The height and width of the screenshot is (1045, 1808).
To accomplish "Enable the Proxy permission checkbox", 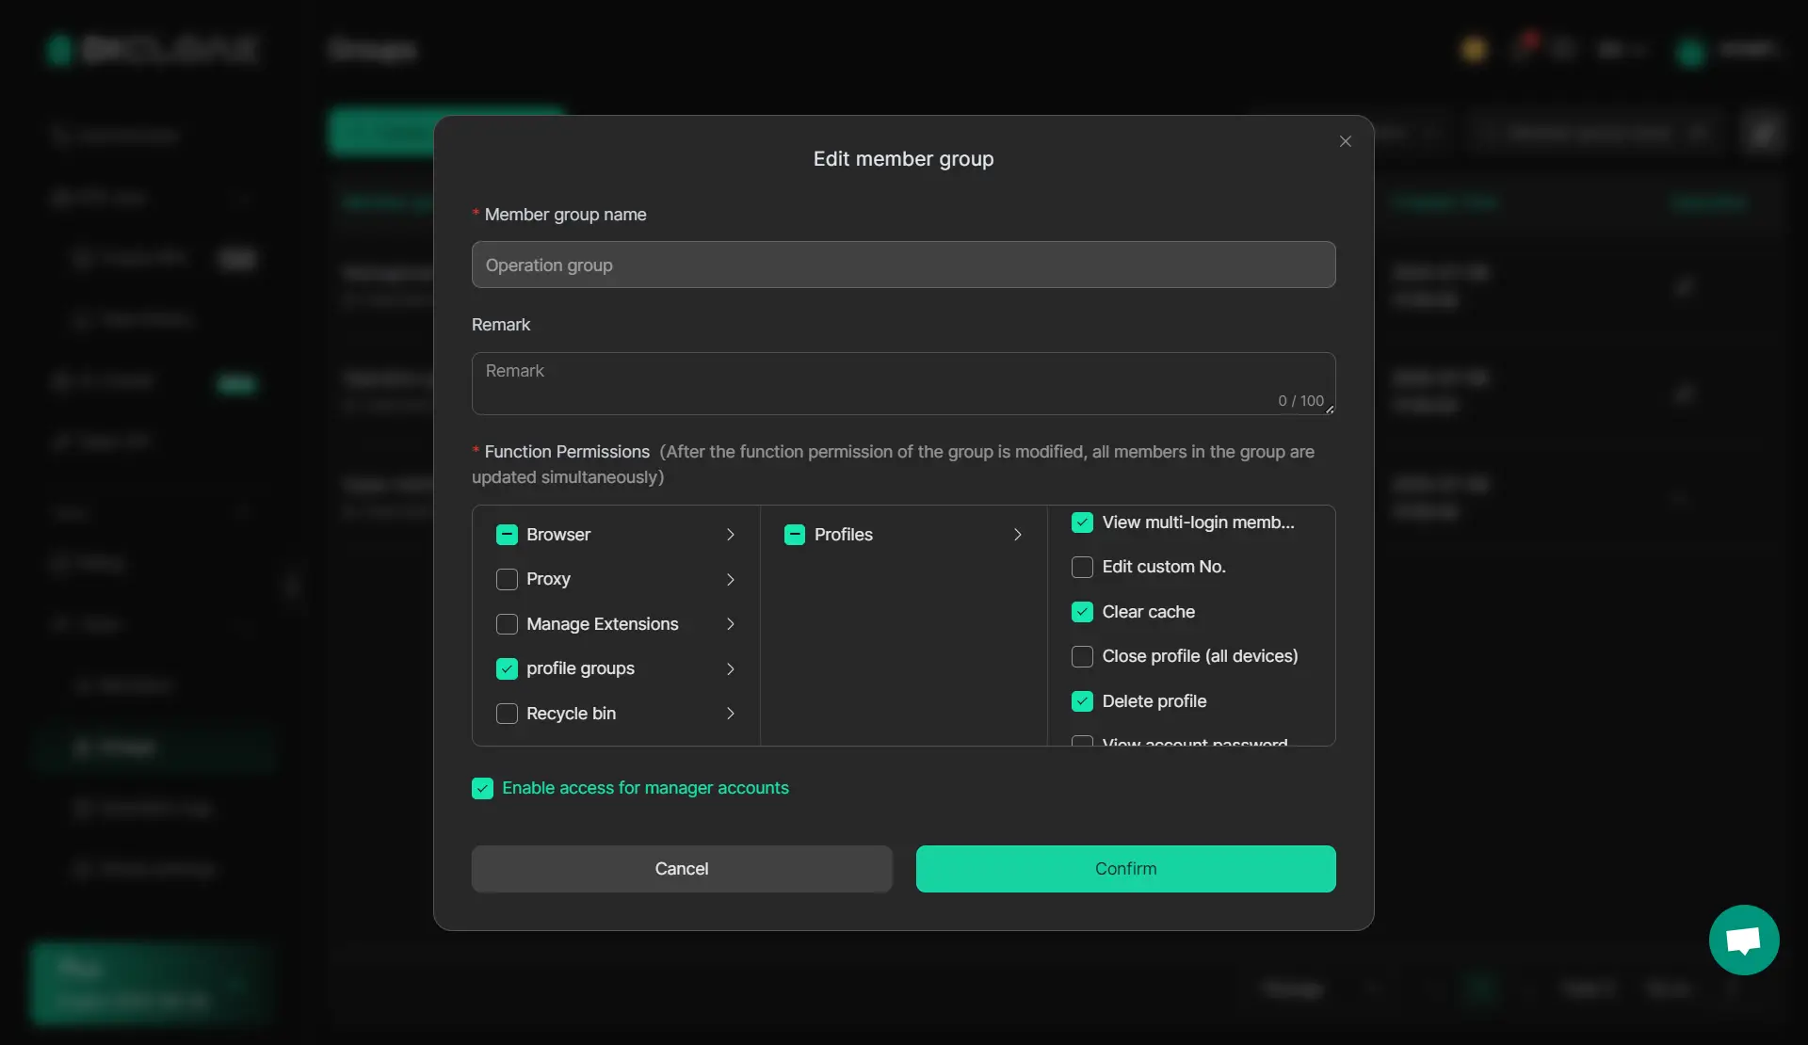I will coord(507,579).
